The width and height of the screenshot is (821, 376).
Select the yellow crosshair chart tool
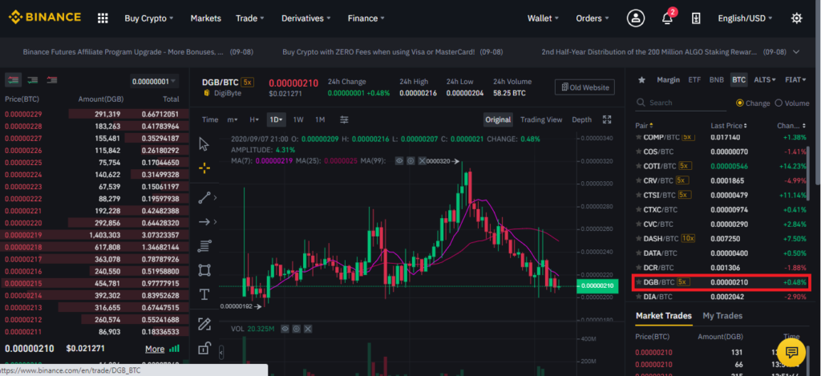click(x=204, y=168)
